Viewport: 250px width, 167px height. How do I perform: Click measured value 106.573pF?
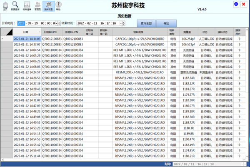click(189, 45)
